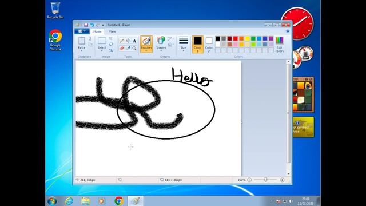
Task: Open Paint Help via the question mark icon
Action: (x=288, y=31)
